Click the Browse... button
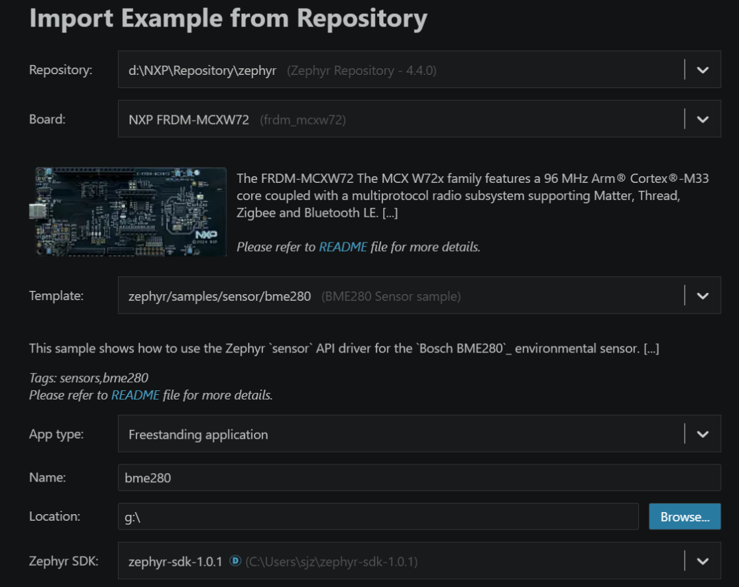This screenshot has height=587, width=739. (685, 517)
